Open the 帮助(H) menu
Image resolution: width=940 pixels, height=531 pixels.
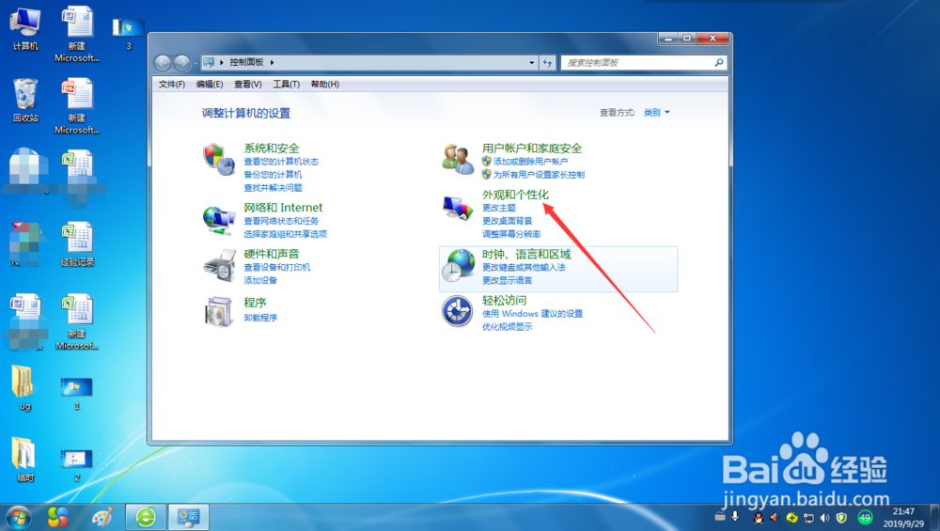(325, 85)
